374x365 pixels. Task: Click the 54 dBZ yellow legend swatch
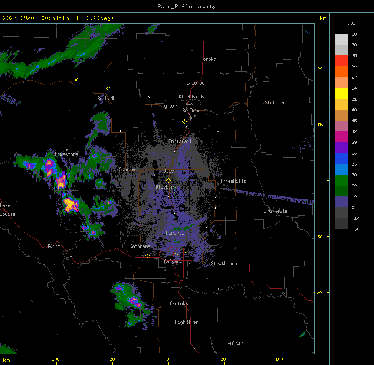coord(341,93)
